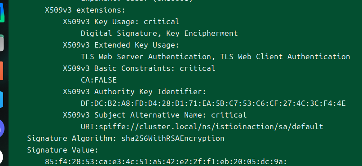This screenshot has height=166, width=362.
Task: Open the white round dock icon
Action: (x=2, y=157)
